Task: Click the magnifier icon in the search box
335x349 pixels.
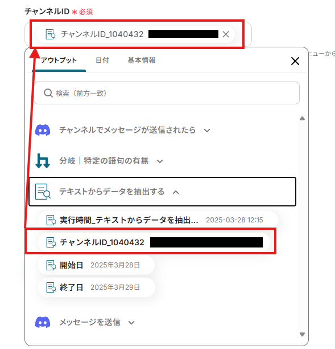Action: point(48,93)
